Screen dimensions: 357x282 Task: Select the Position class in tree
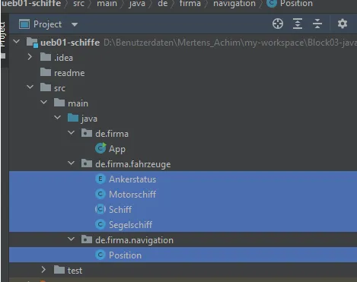point(125,255)
